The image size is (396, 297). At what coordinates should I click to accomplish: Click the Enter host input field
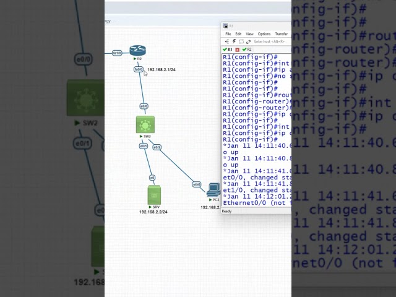[271, 41]
